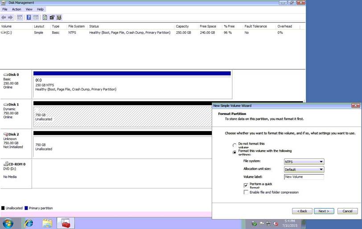This screenshot has height=229, width=362.
Task: Open Windows Explorer folder in taskbar
Action: [48, 223]
